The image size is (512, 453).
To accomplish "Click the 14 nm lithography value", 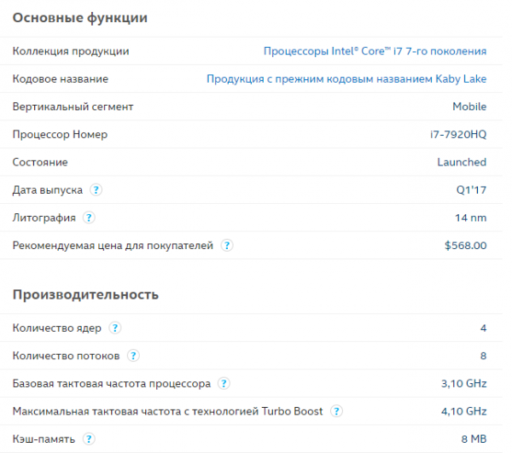I will click(471, 218).
